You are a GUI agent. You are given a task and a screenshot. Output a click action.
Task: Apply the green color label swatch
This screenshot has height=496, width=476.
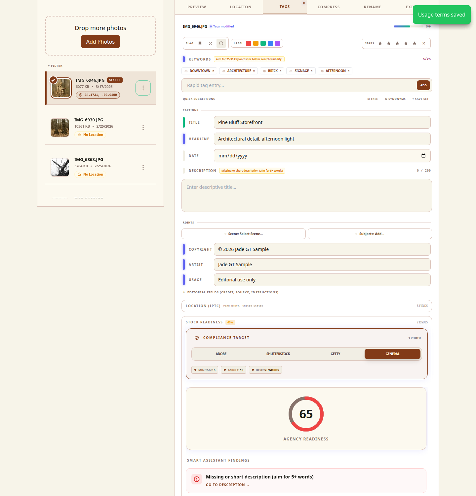(x=263, y=43)
